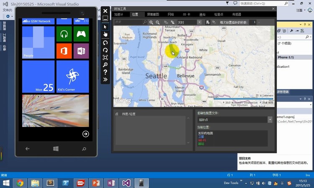Click the Solution Explorer properties wrench icon
The width and height of the screenshot is (314, 188).
coord(291,31)
